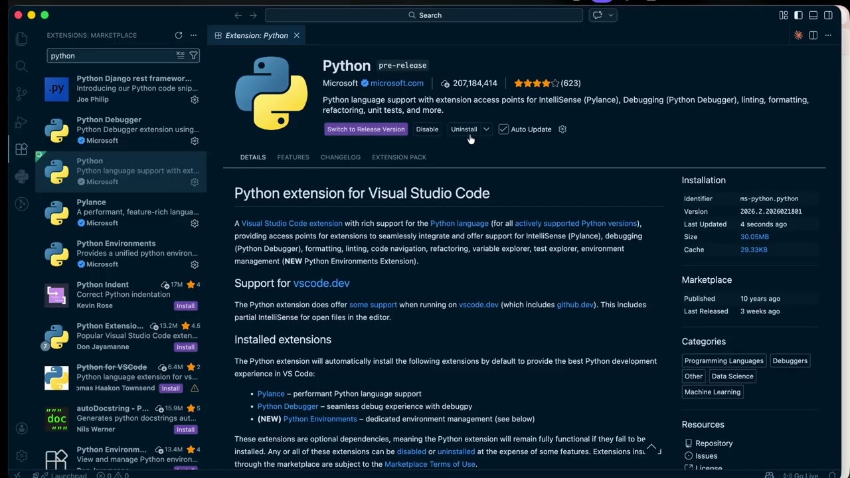Switch to the DETAILS tab
The width and height of the screenshot is (850, 478).
coord(253,157)
